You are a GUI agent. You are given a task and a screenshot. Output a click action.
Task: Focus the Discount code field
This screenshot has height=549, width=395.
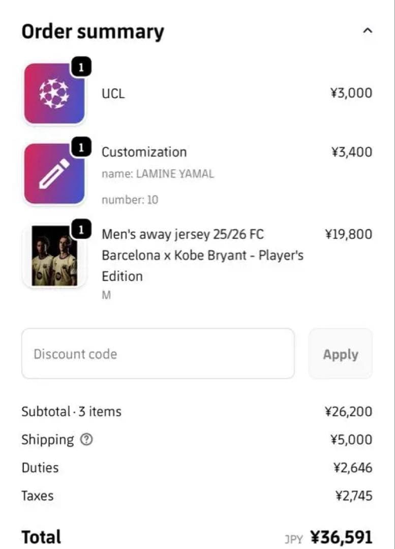click(x=158, y=354)
